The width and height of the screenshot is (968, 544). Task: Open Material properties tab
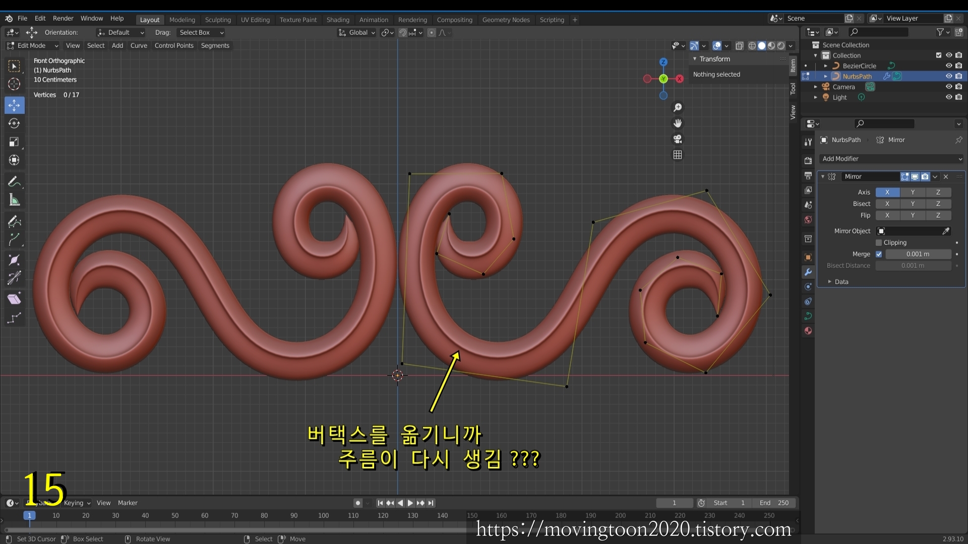click(808, 331)
